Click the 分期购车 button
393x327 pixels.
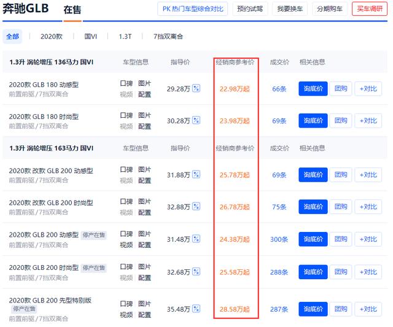tap(330, 9)
